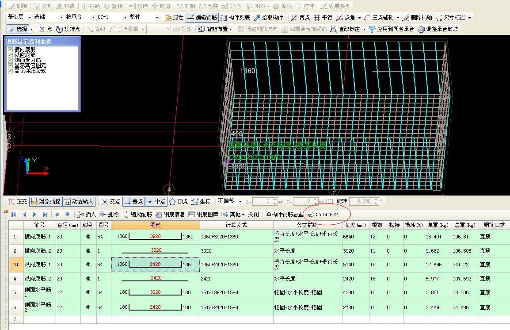Select the 点 point drawing tool
Image resolution: width=510 pixels, height=330 pixels.
point(46,29)
